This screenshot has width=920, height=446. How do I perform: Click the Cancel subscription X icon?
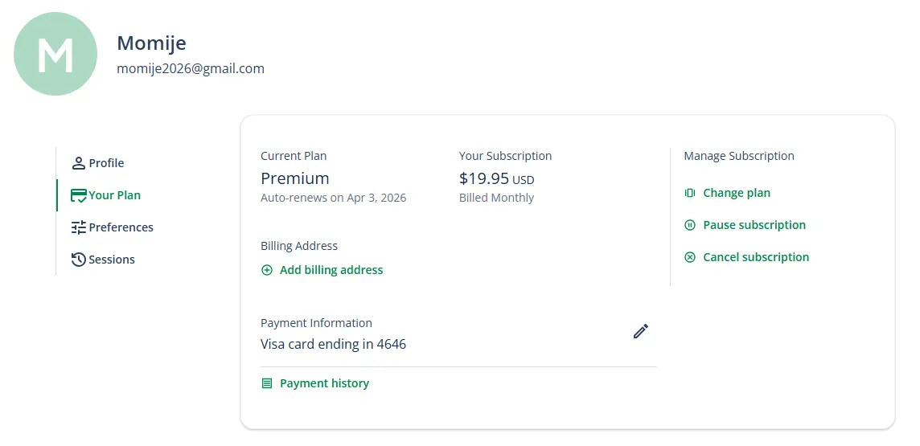click(690, 257)
